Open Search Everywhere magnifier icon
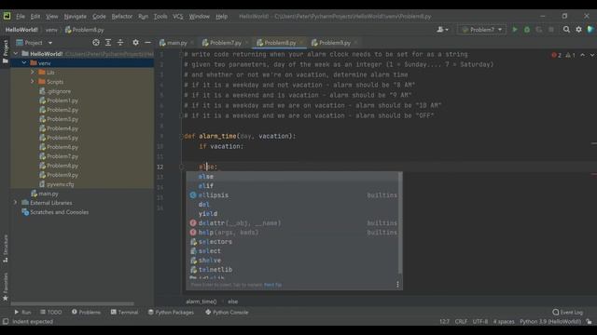The height and width of the screenshot is (335, 597). pyautogui.click(x=566, y=30)
